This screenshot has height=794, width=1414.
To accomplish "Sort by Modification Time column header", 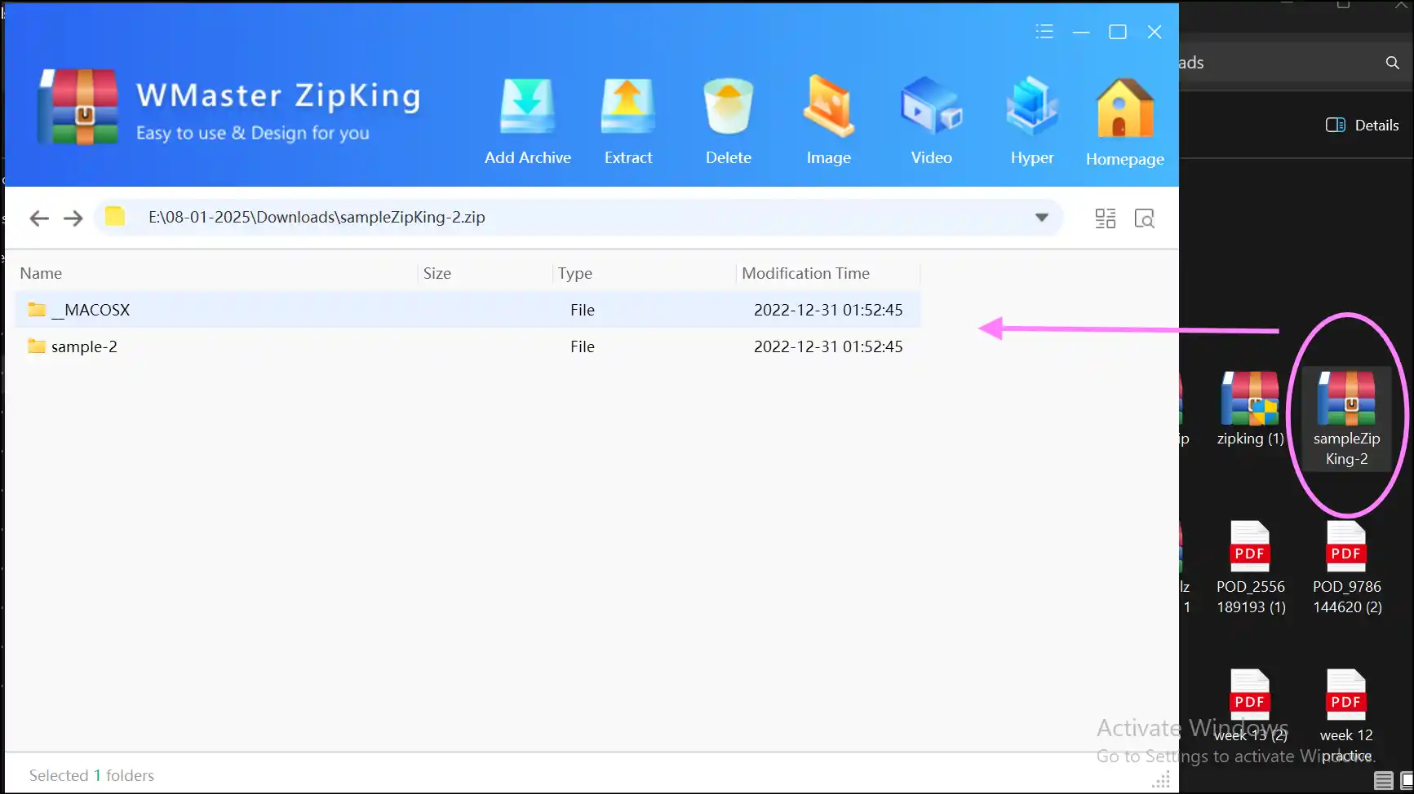I will pyautogui.click(x=806, y=273).
